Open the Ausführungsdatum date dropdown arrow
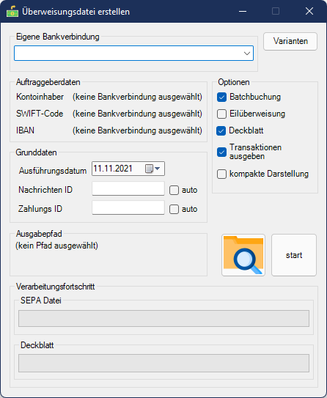 pyautogui.click(x=158, y=169)
